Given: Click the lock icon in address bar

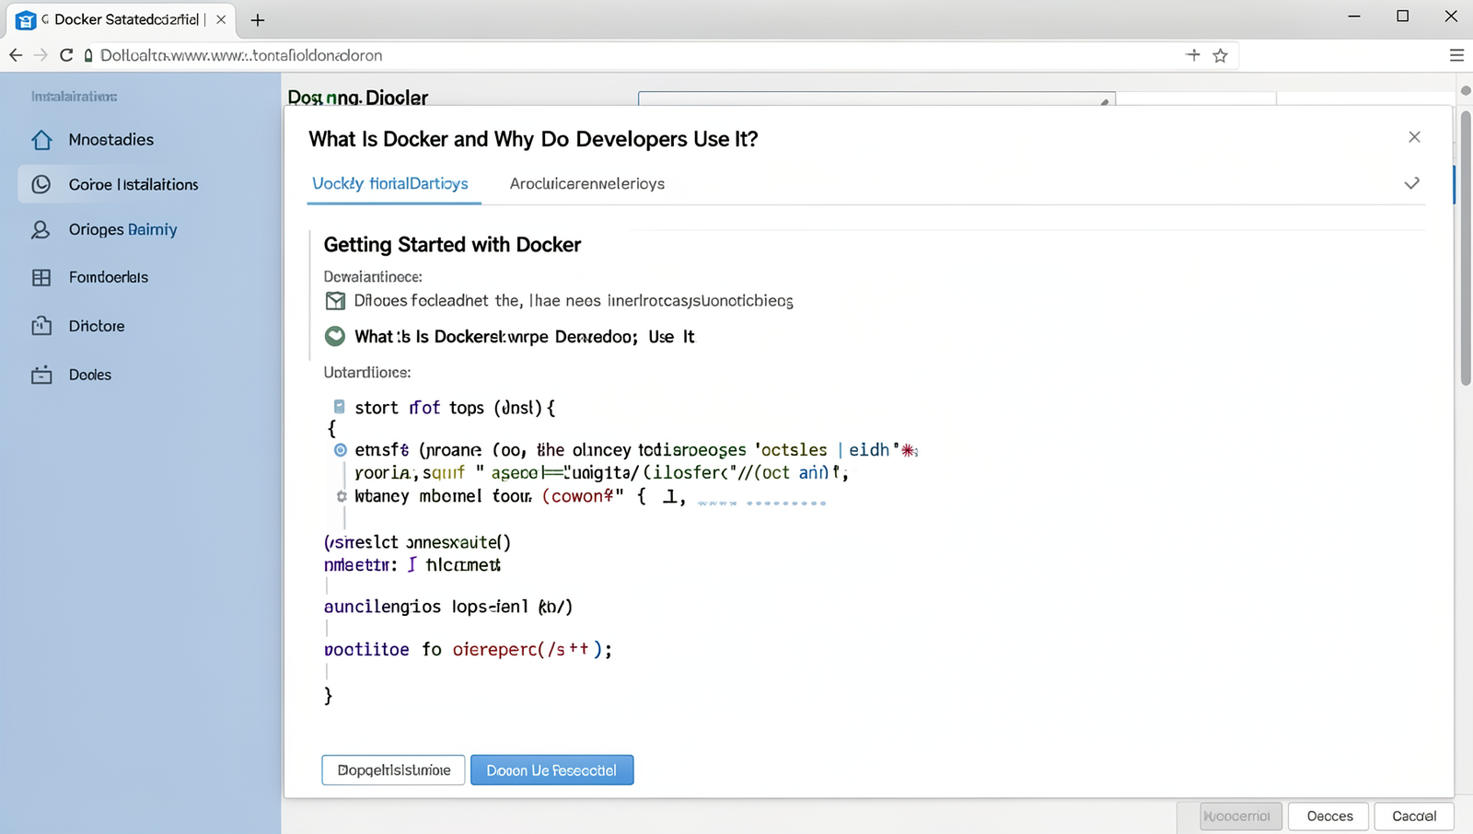Looking at the screenshot, I should point(88,55).
